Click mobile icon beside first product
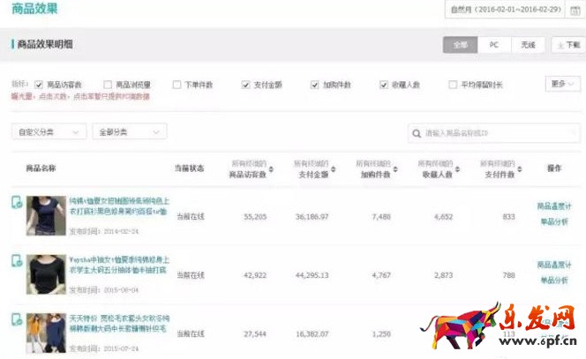This screenshot has width=586, height=359. 16,203
